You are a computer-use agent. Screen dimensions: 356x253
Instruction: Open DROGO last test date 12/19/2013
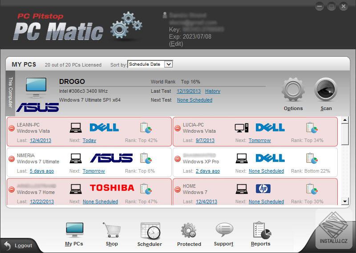pos(189,91)
